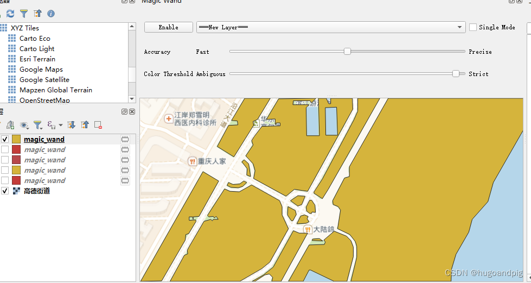Viewport: 531px width, 283px height.
Task: Check the yellow unchecked magic_wand layer
Action: 5,170
